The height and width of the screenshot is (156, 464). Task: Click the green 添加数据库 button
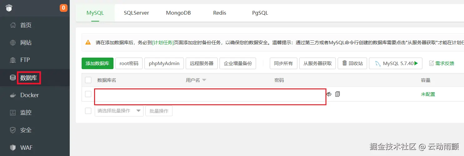tap(97, 63)
